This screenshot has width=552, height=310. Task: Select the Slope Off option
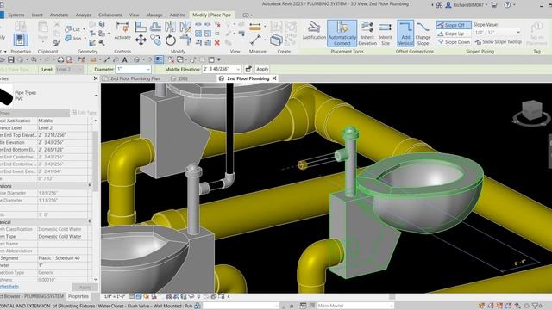pyautogui.click(x=454, y=25)
